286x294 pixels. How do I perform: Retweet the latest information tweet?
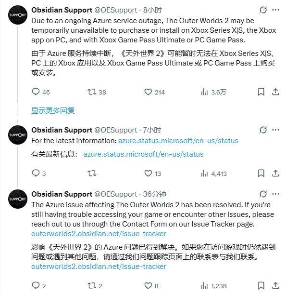point(92,173)
